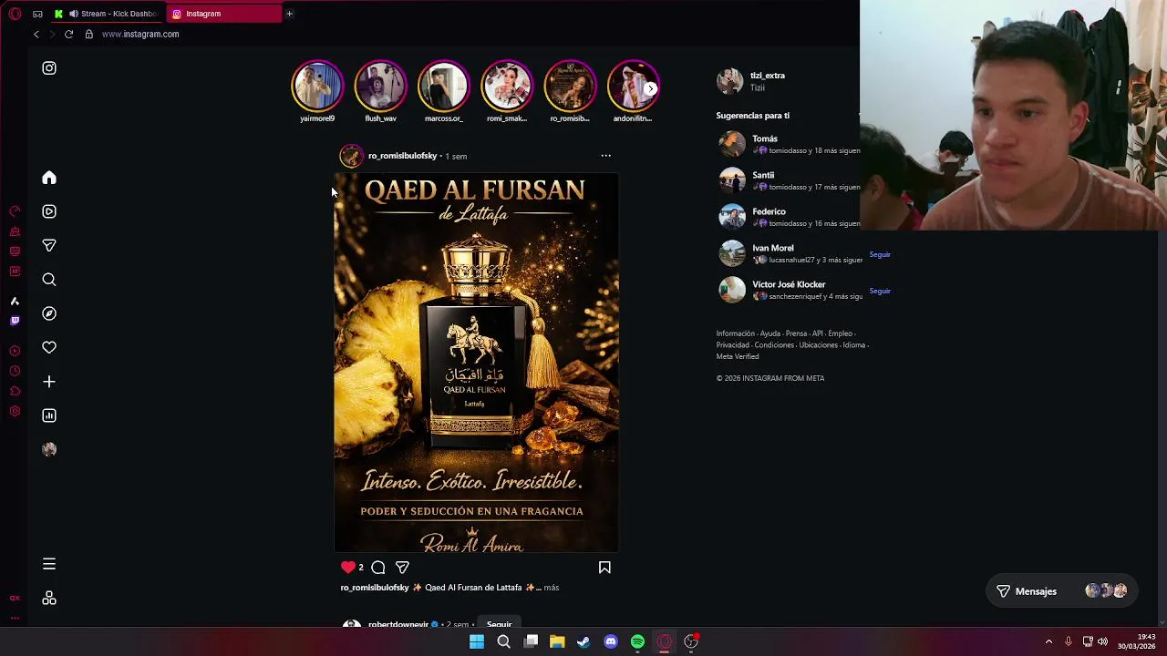The image size is (1167, 656).
Task: Open comments on the Qaed Al Fursan post
Action: 378,567
